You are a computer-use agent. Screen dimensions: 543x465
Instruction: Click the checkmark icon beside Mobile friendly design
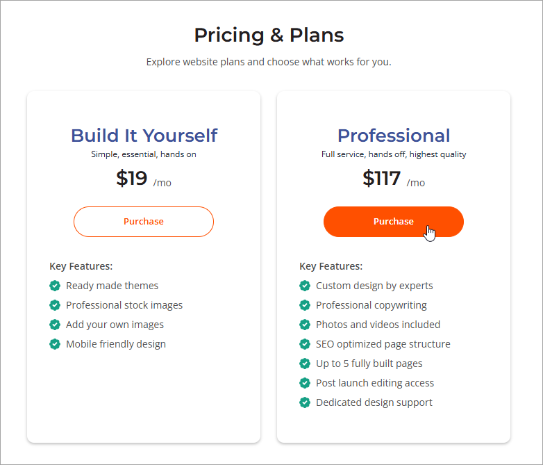(x=55, y=344)
